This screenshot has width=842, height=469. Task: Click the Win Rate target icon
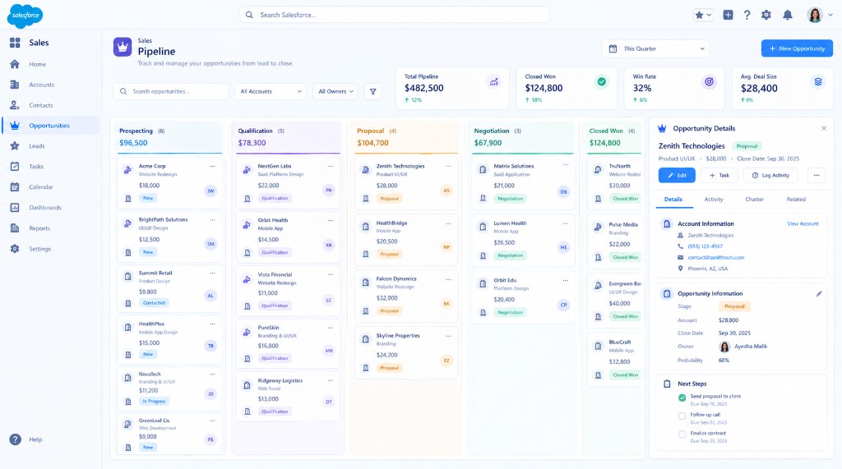(x=710, y=81)
